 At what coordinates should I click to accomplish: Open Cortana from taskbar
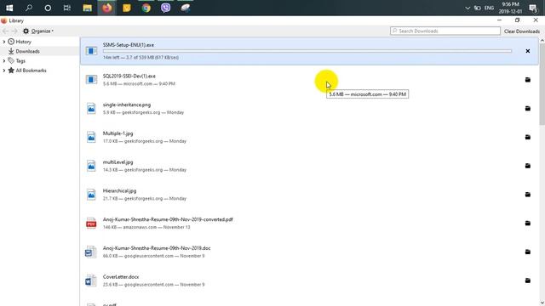tap(48, 8)
